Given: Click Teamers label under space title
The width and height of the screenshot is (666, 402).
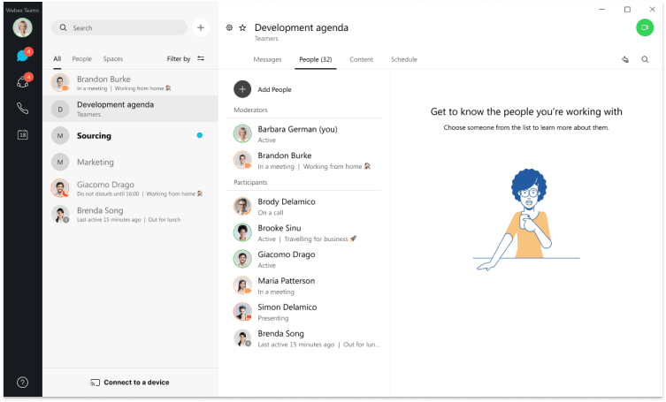Looking at the screenshot, I should tap(266, 39).
